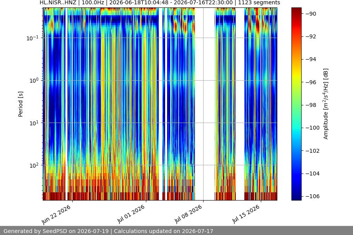Click the 'Jul 08 2026' x-axis tick label
The image size is (353, 235).
pyautogui.click(x=188, y=214)
